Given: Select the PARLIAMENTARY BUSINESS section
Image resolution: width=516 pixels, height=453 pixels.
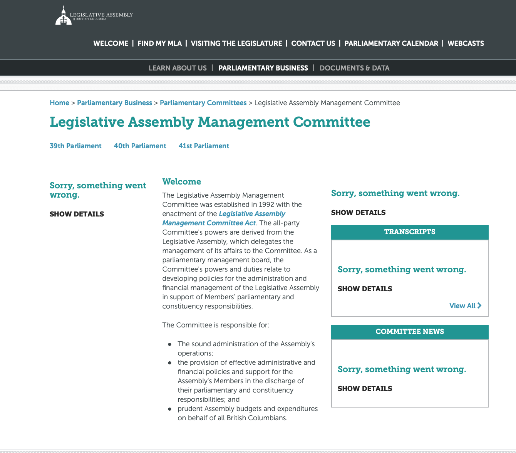Looking at the screenshot, I should pos(263,68).
